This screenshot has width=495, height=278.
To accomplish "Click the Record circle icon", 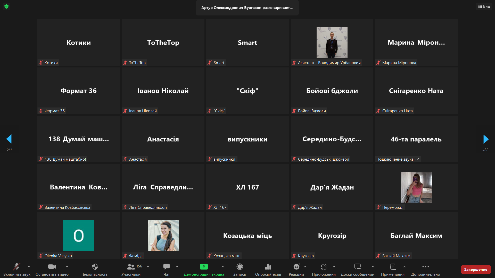I will tap(240, 267).
